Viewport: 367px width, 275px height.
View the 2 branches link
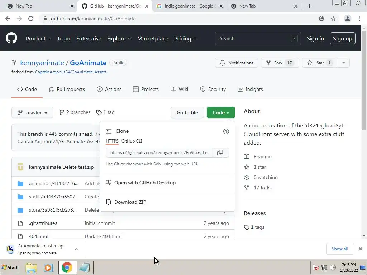75,112
